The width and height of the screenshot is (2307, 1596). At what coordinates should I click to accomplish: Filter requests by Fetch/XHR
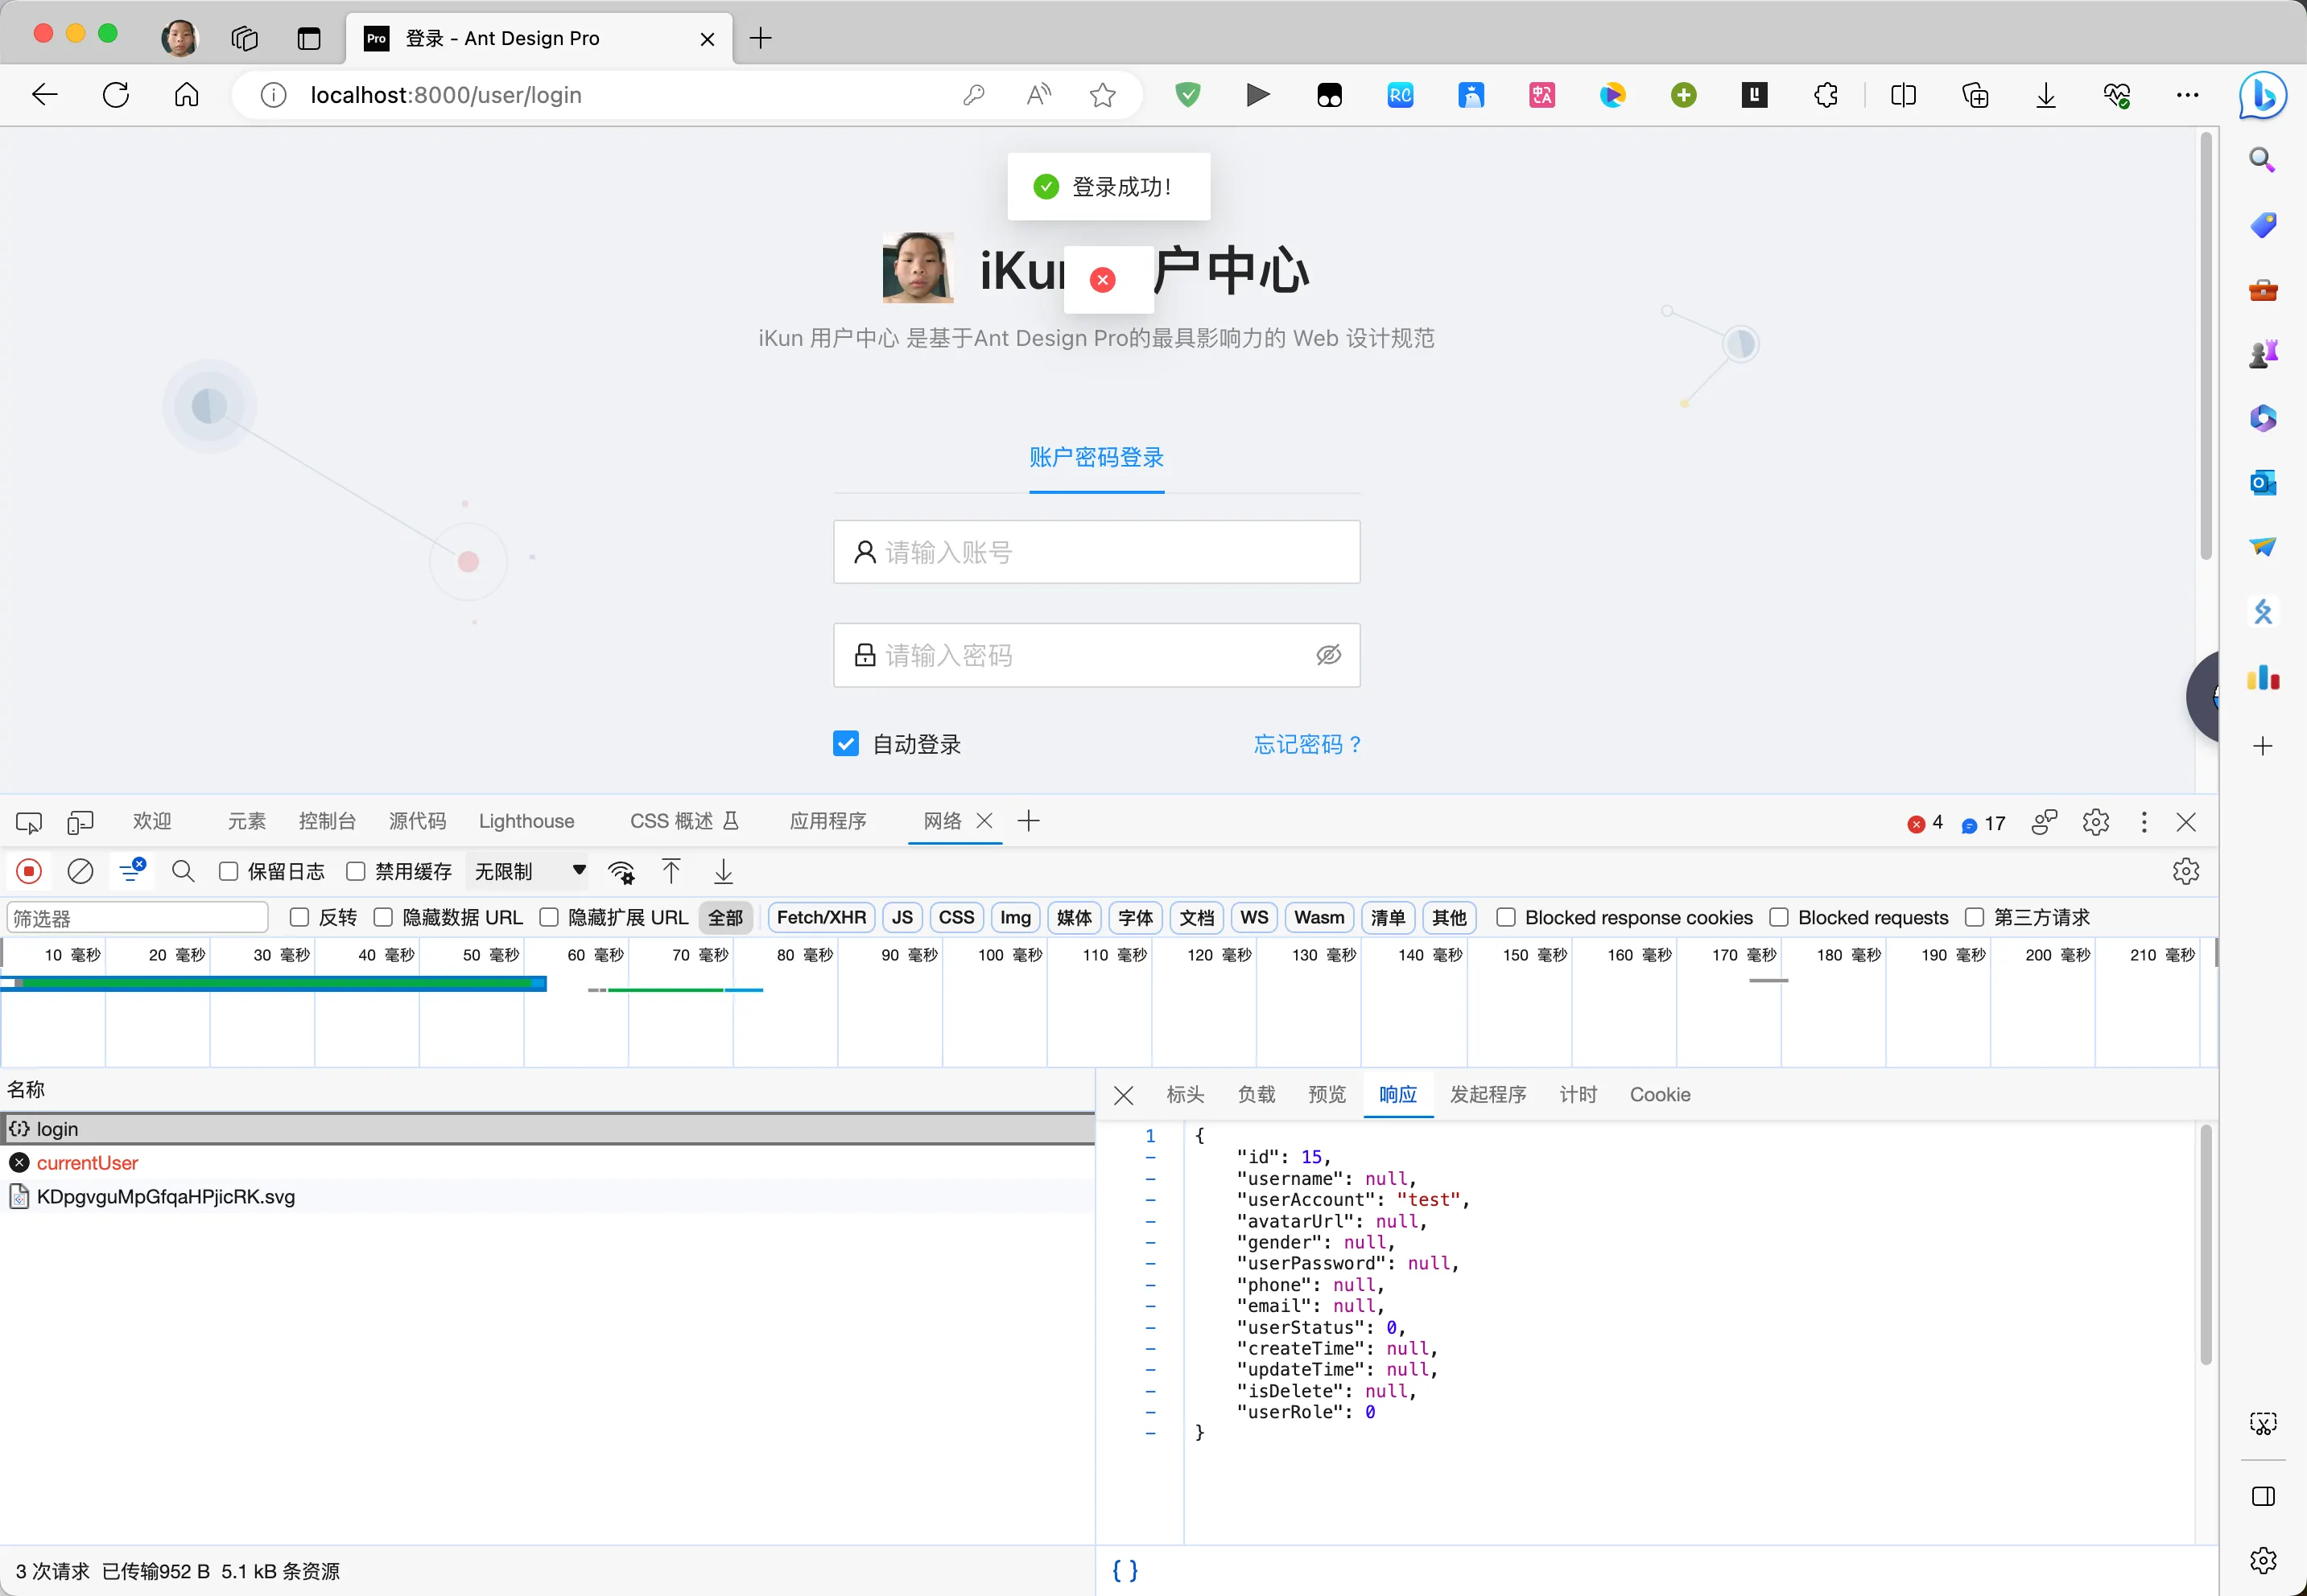pos(821,918)
